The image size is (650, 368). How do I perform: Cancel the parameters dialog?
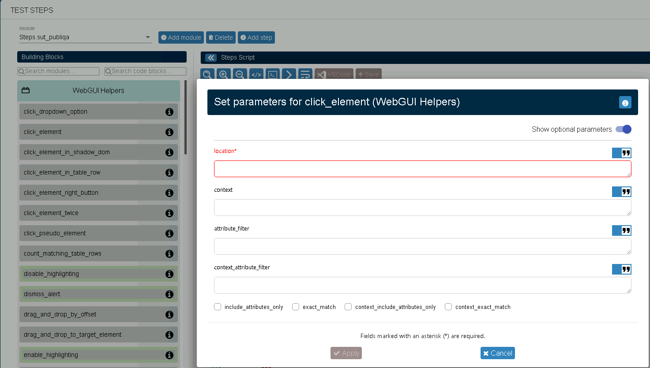(x=498, y=353)
